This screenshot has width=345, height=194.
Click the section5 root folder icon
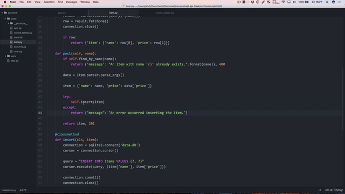point(5,13)
